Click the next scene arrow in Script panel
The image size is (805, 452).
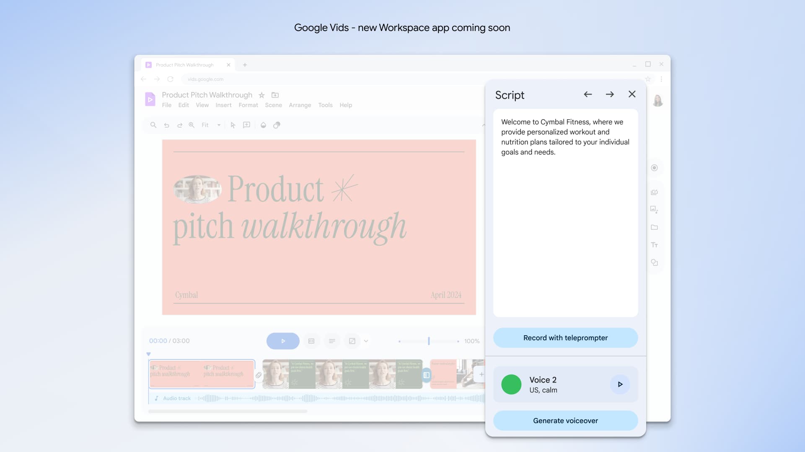(610, 95)
